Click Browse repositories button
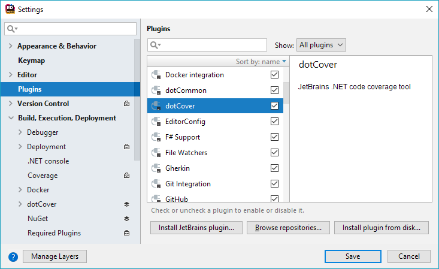This screenshot has height=269, width=439. click(288, 228)
